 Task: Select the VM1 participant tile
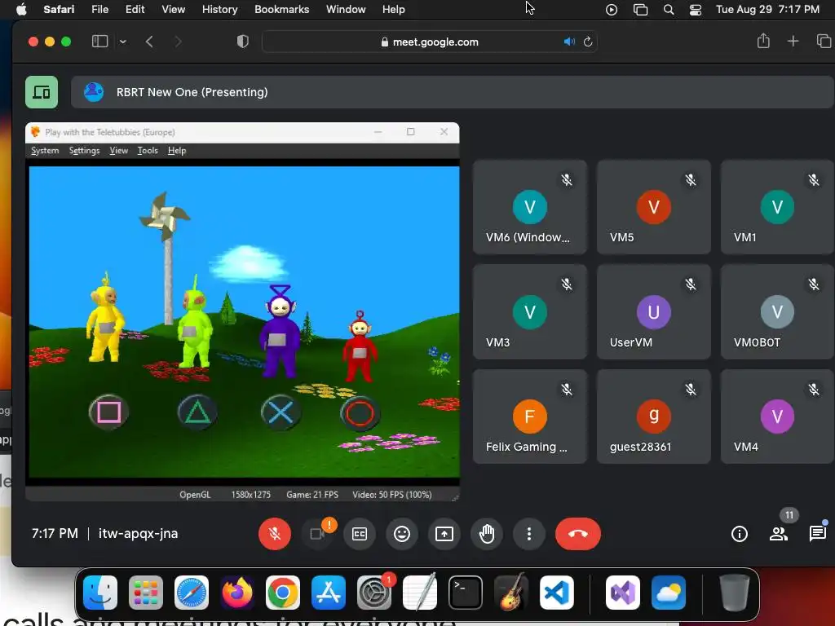tap(777, 207)
